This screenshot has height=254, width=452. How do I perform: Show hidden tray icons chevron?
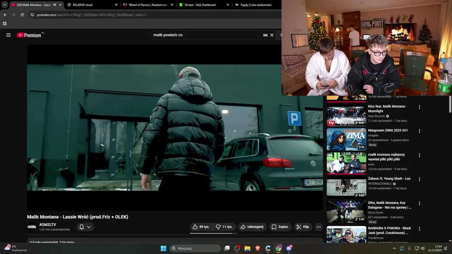coord(394,248)
